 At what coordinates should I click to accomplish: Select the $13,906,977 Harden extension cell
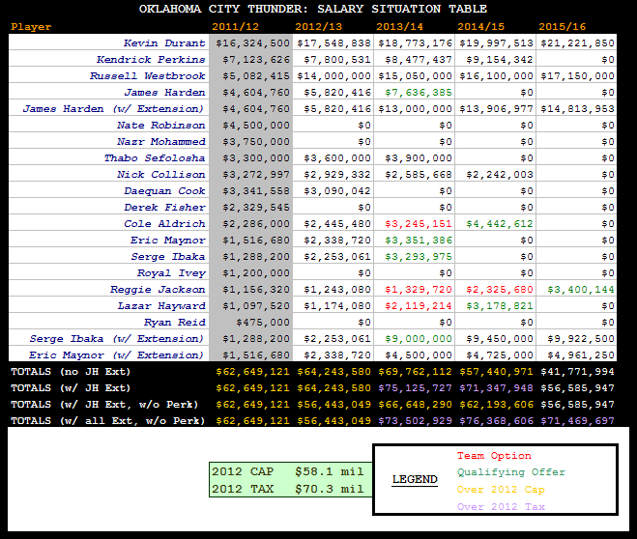point(496,109)
